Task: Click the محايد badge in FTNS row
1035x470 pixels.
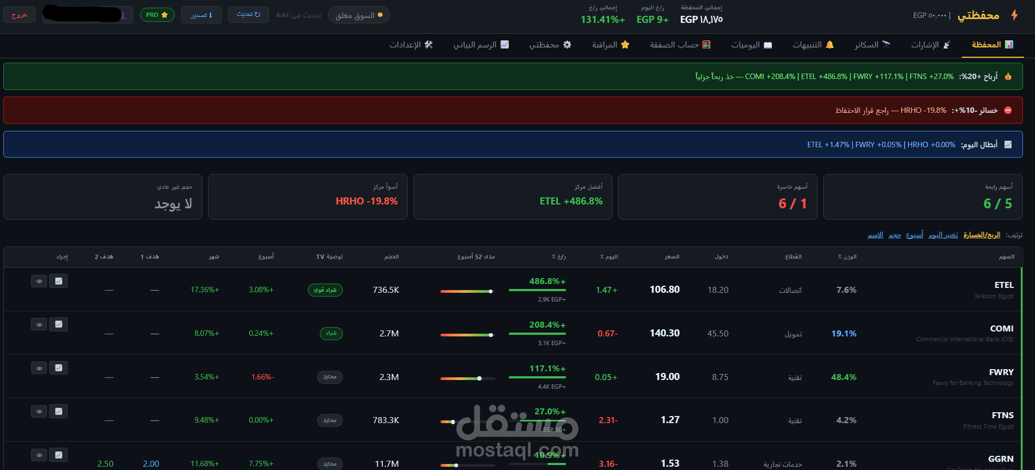Action: coord(330,420)
